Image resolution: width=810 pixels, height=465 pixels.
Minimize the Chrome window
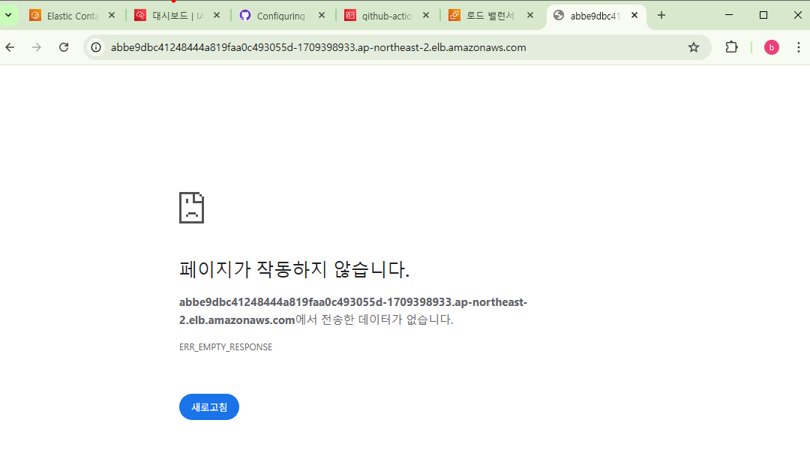[x=729, y=15]
